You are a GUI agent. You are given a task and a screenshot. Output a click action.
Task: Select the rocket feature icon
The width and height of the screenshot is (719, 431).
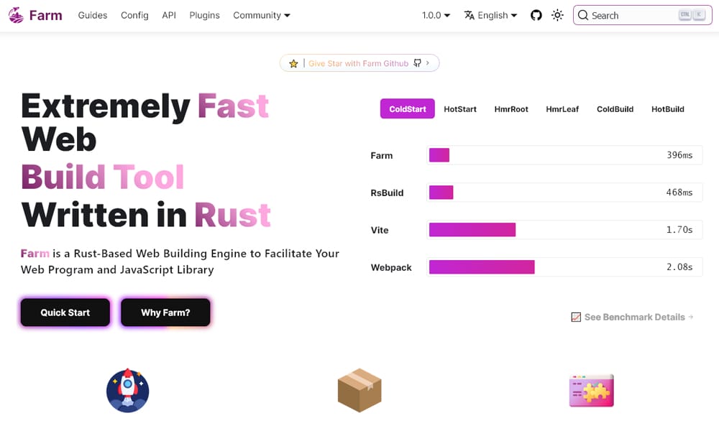[127, 390]
